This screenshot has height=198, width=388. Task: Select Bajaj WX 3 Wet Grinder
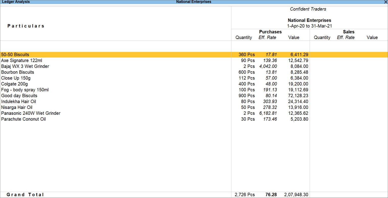[x=25, y=66]
